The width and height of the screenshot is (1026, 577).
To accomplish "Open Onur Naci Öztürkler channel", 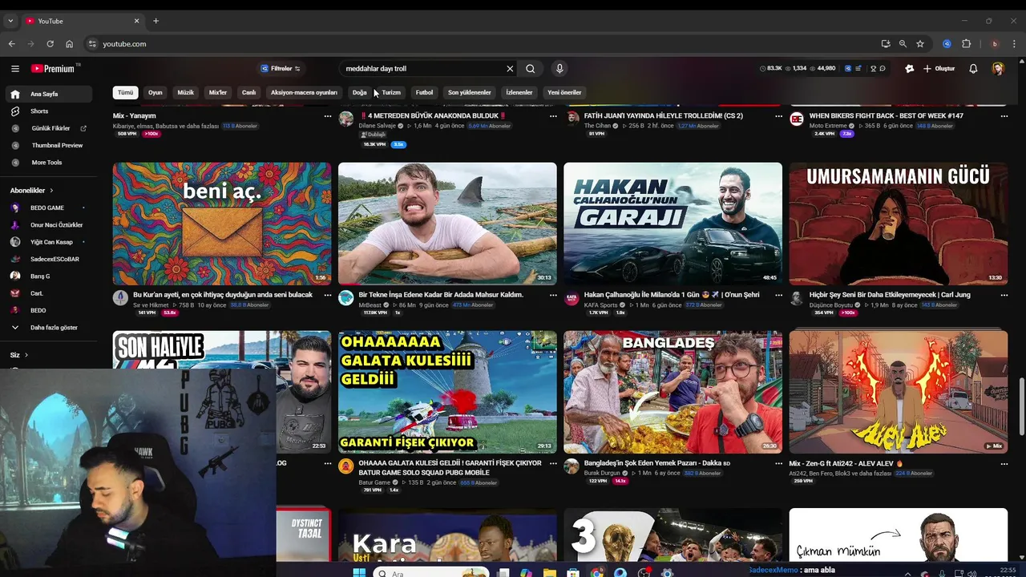I will tap(50, 225).
